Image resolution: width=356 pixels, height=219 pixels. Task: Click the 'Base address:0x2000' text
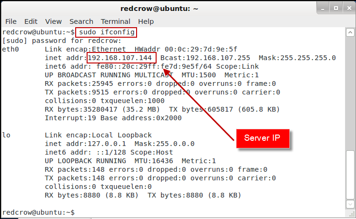(141, 118)
